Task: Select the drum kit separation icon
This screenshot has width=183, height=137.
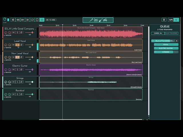Action: point(96,20)
